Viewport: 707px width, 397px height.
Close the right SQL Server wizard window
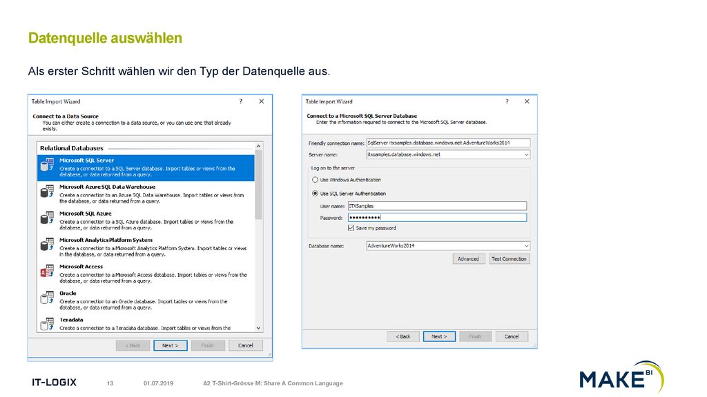[x=527, y=101]
